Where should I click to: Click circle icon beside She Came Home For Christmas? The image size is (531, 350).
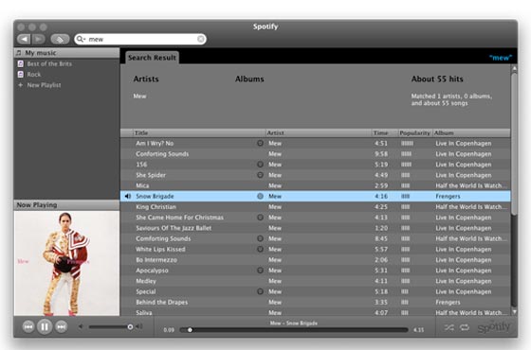[x=260, y=218]
